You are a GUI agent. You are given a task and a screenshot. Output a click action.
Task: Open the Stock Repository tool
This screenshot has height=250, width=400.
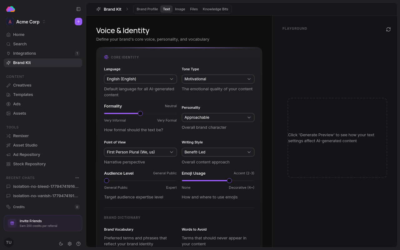[x=43, y=164]
